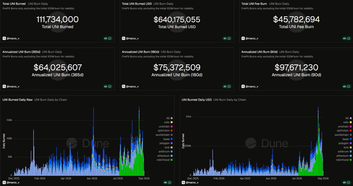Click the green robinhood swatch in UNI Burned Daily USD legend

click(351, 160)
